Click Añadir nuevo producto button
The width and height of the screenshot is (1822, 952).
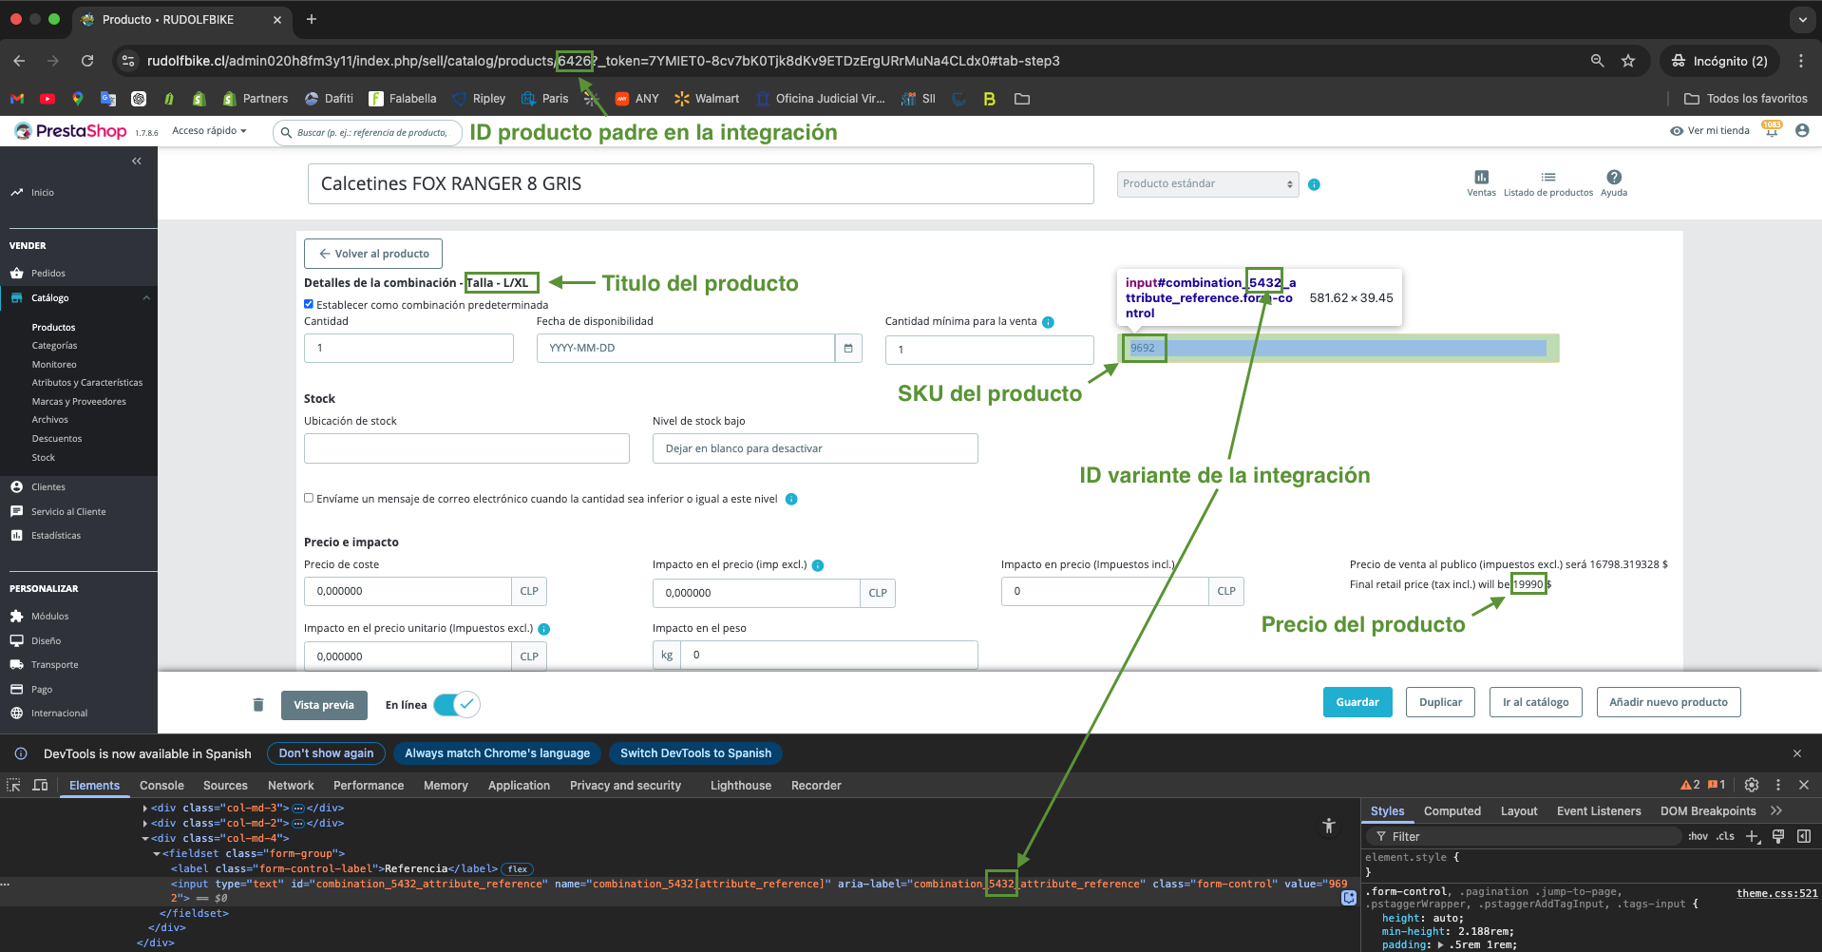[1669, 702]
